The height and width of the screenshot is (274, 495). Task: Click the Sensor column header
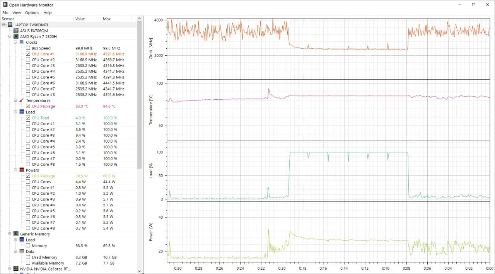point(12,19)
